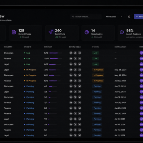This screenshot has height=143, width=143.
Task: Click the Content Pieces document icon
Action: [14, 32]
